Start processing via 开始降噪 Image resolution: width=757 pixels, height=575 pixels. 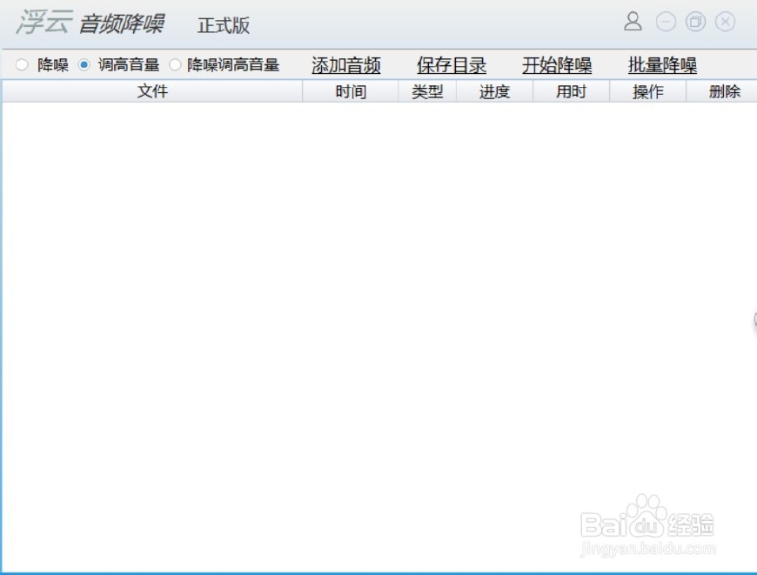coord(558,64)
